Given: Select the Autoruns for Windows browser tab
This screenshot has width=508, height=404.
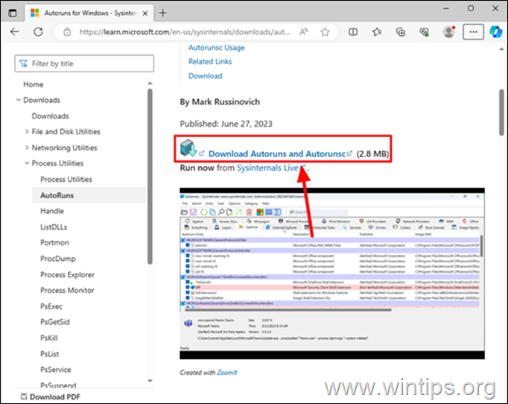Looking at the screenshot, I should [89, 13].
